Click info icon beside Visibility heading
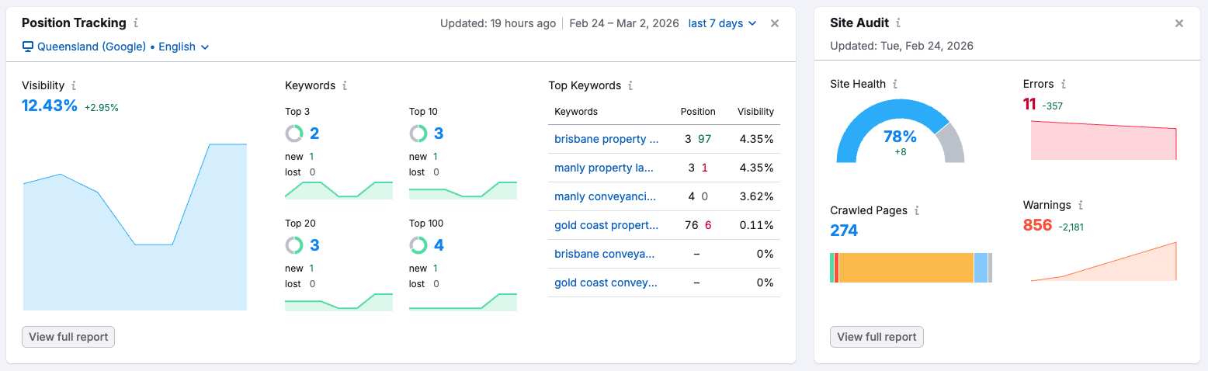 point(74,85)
